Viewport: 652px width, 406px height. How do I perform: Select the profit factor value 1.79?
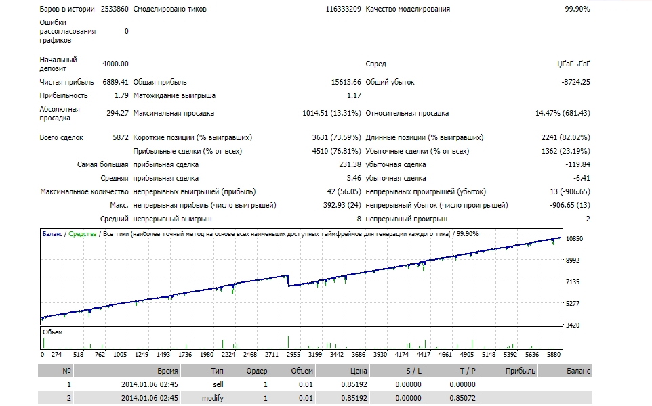pyautogui.click(x=121, y=95)
